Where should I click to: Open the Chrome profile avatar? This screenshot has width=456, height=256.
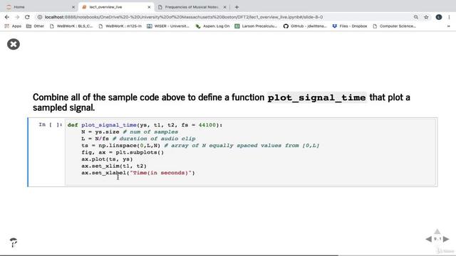439,17
